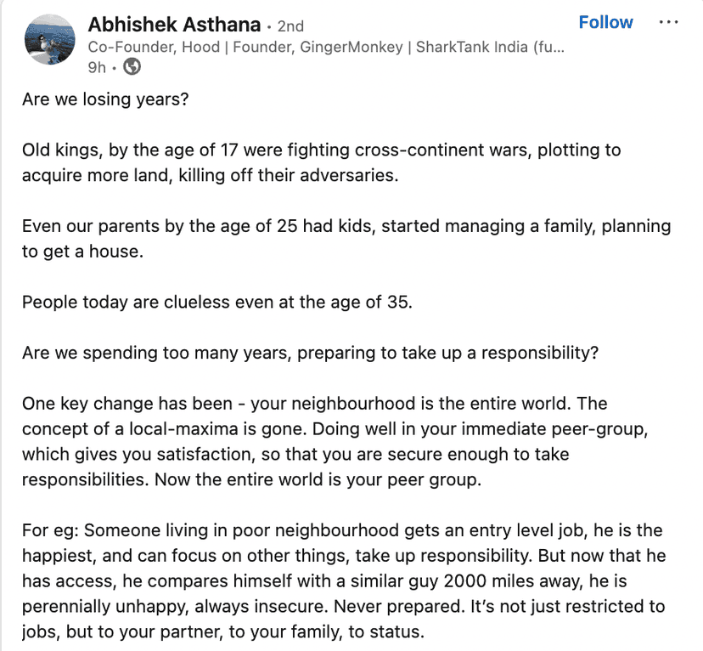The height and width of the screenshot is (651, 703).
Task: Click the 2nd degree connection label
Action: 290,25
